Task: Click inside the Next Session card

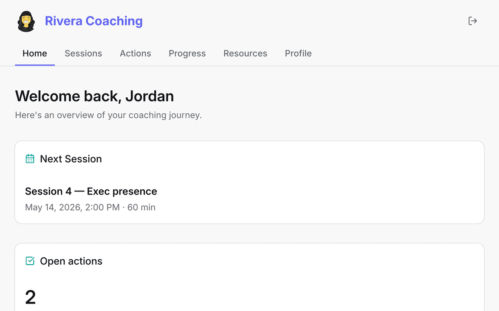Action: pos(249,182)
